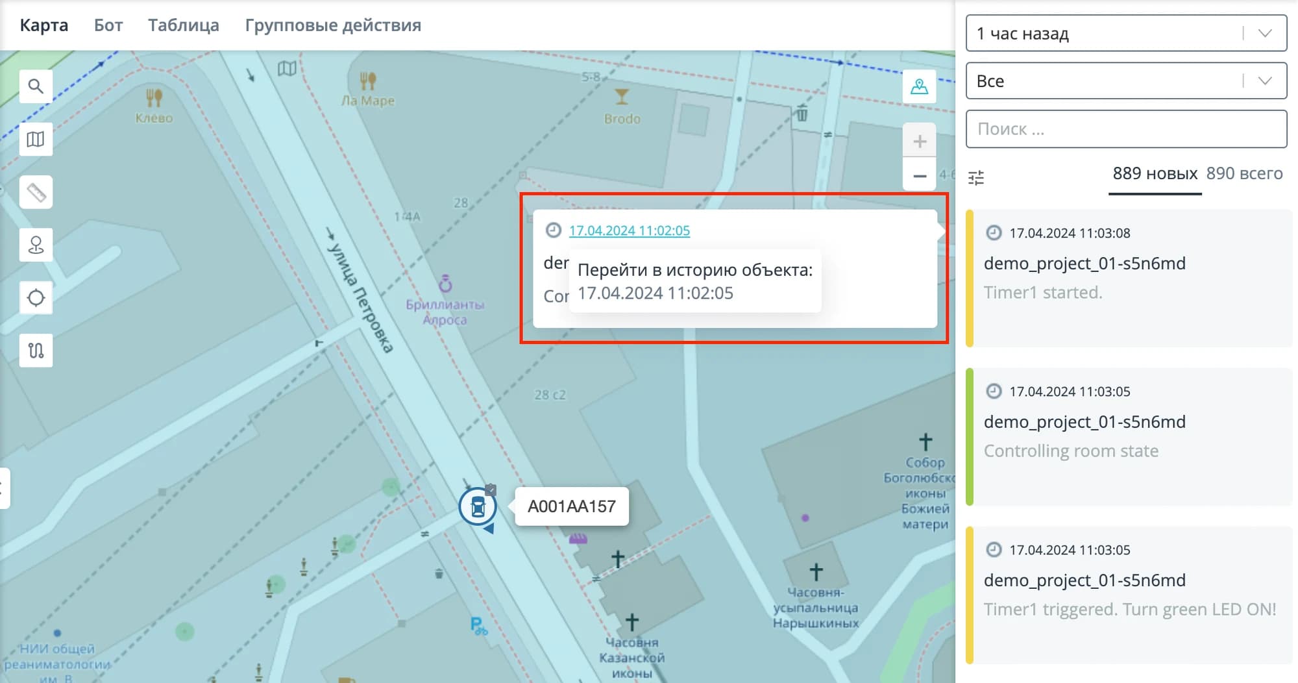
Task: Click the map search magnifier icon
Action: pos(36,86)
